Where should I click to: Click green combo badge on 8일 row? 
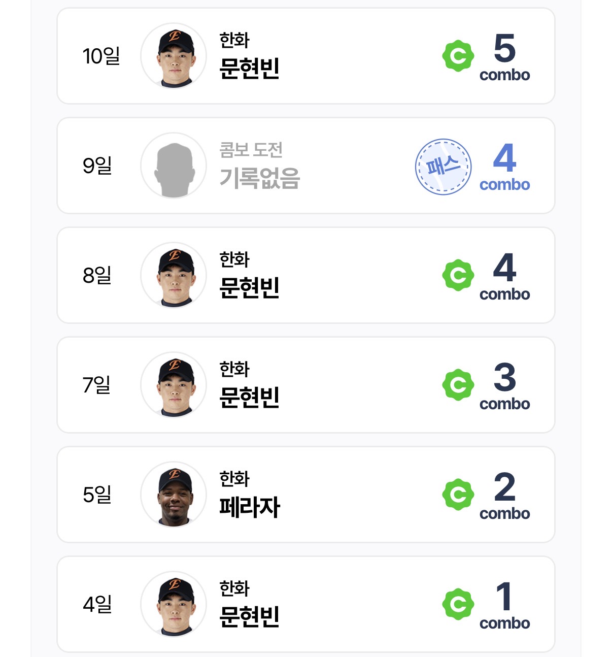[x=458, y=275]
